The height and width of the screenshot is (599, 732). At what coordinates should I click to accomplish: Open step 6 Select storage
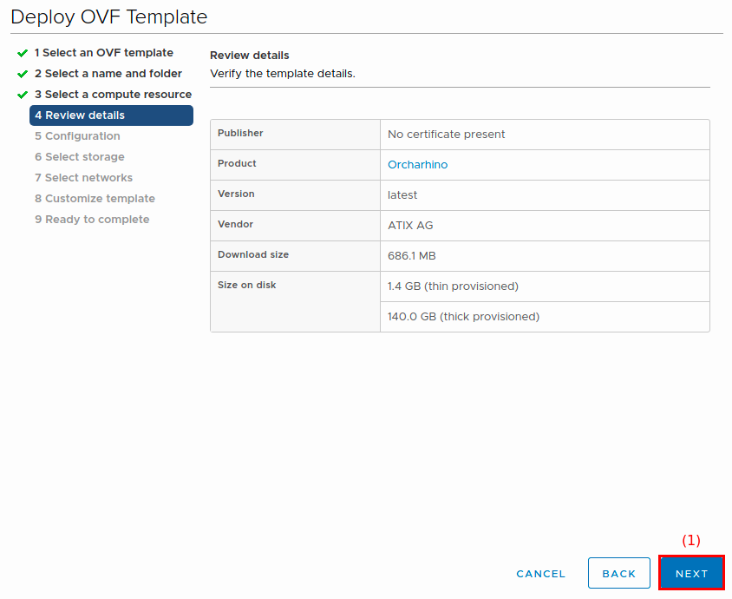[x=79, y=157]
